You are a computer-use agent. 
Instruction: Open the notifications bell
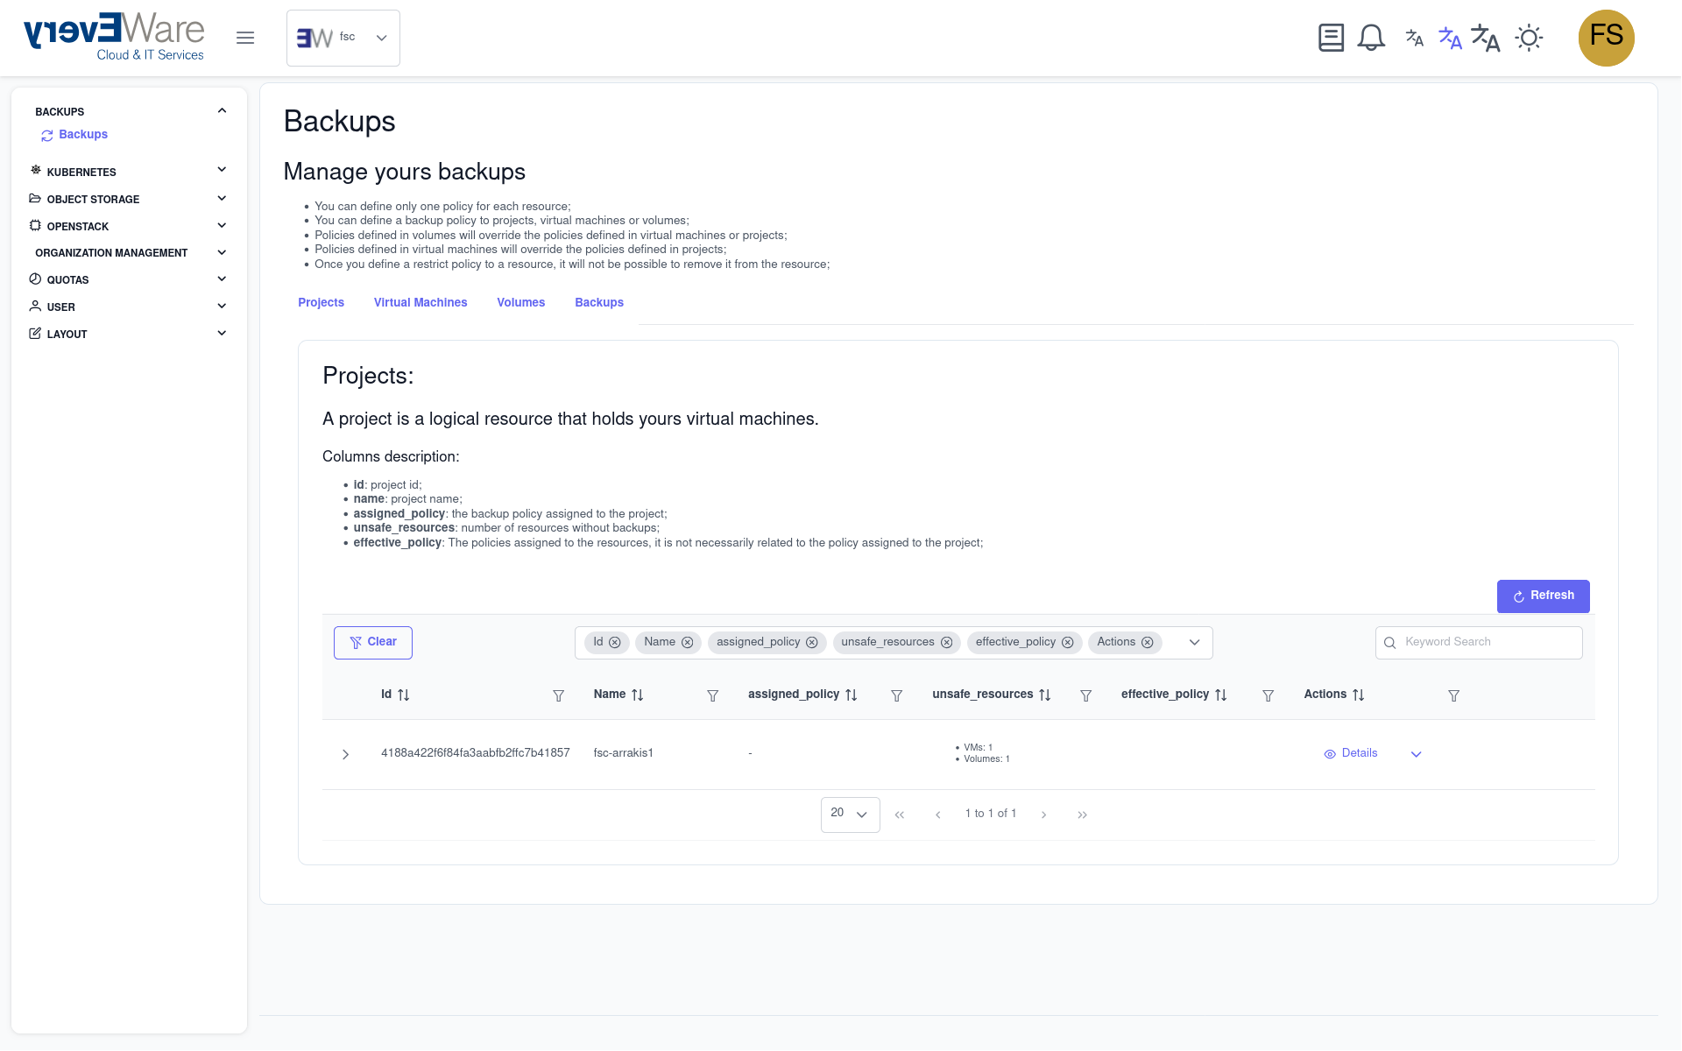pos(1371,38)
